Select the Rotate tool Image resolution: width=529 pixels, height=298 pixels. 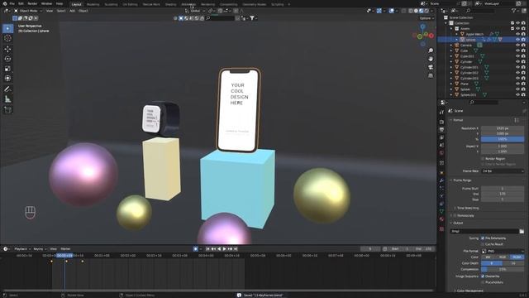(x=7, y=59)
